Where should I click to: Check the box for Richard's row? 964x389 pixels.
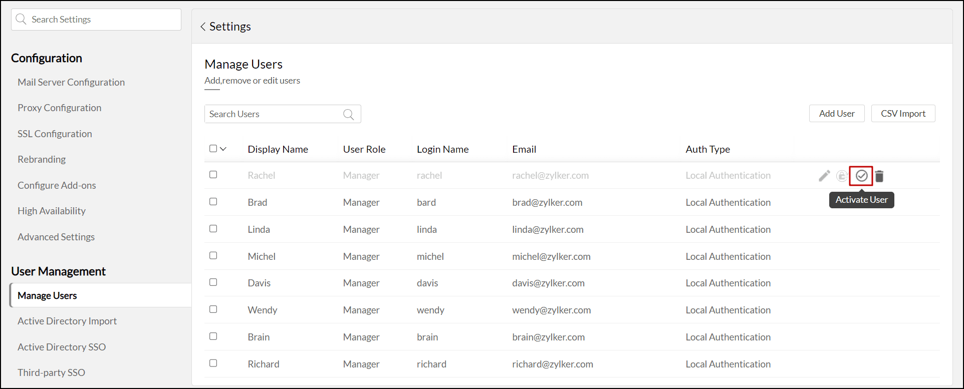213,363
